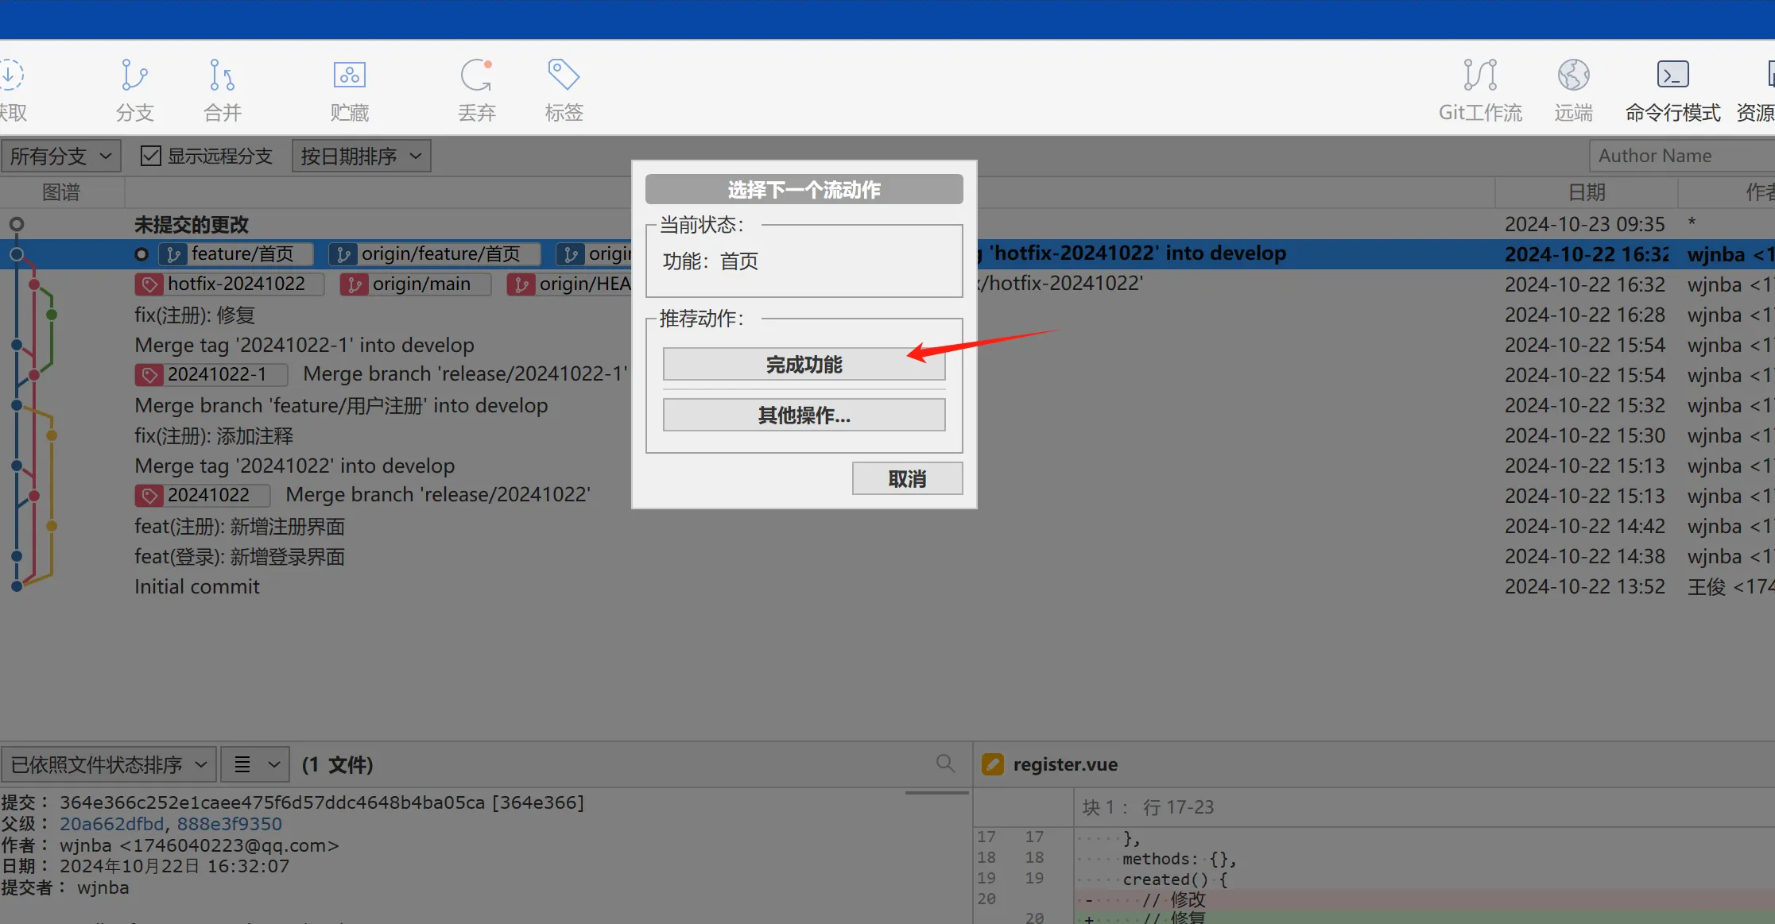Screen dimensions: 1775x924
Task: Open the Git工作流 (Git Flow) tool
Action: tap(1480, 75)
